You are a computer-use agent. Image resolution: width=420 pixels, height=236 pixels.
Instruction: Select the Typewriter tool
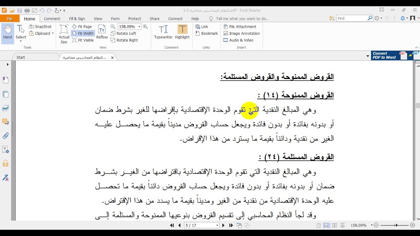(163, 32)
